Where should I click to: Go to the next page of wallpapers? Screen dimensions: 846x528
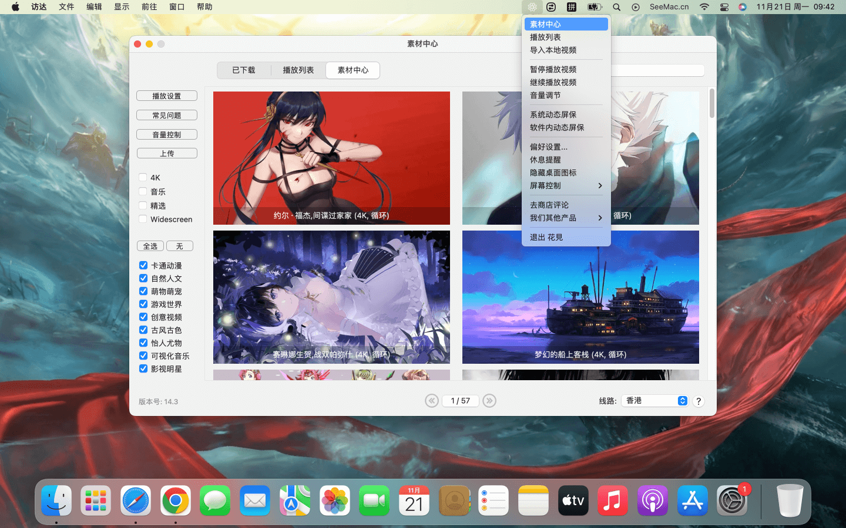click(489, 401)
